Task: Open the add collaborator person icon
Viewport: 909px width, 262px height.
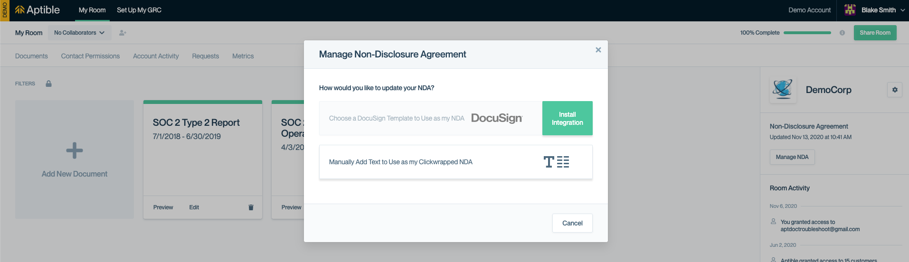Action: pyautogui.click(x=123, y=33)
